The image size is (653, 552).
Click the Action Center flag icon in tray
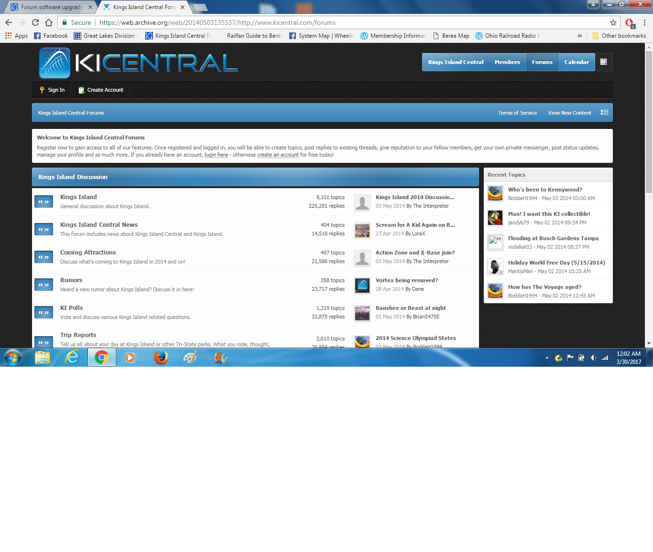(570, 358)
